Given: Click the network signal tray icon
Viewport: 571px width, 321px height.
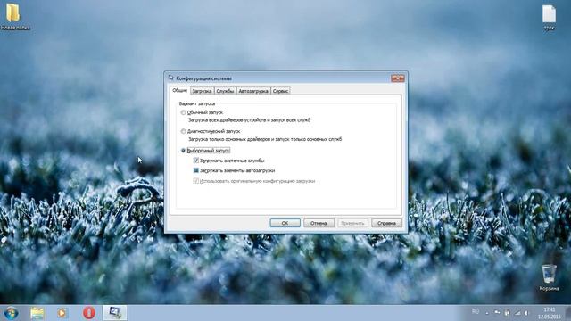Looking at the screenshot, I should pos(517,313).
